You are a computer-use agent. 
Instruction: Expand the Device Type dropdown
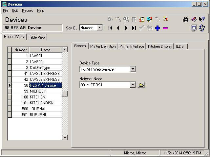click(133, 69)
